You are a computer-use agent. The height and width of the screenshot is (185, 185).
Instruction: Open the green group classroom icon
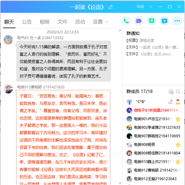[152, 21]
